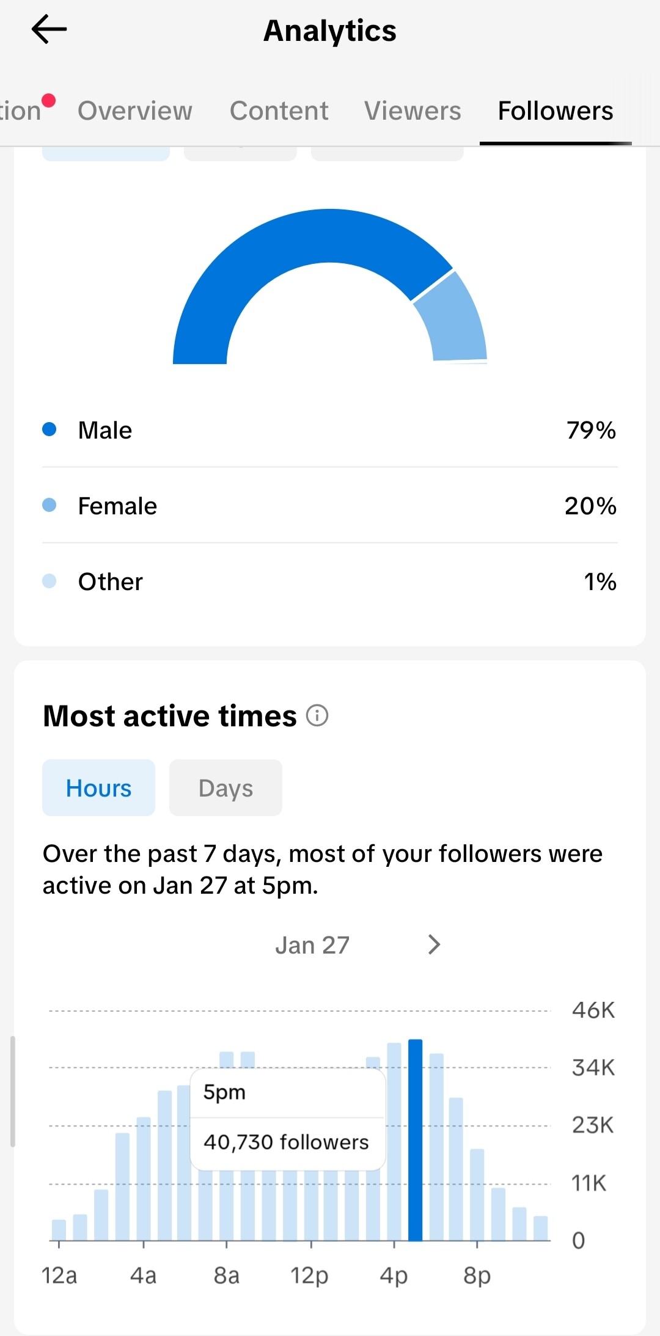
Task: Open the Viewers tab
Action: (413, 111)
